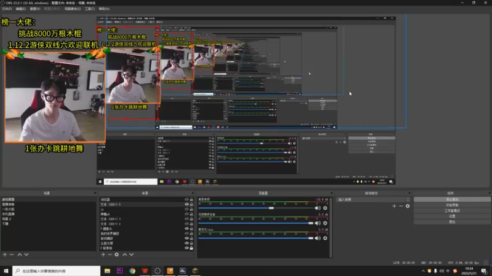Open source properties gear in Sources panel
The image size is (492, 276).
click(x=117, y=254)
